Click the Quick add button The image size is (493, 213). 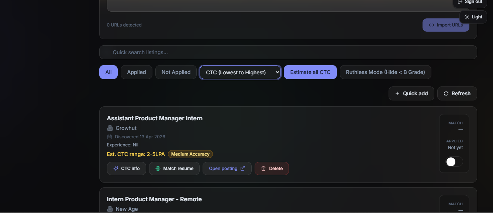click(411, 93)
